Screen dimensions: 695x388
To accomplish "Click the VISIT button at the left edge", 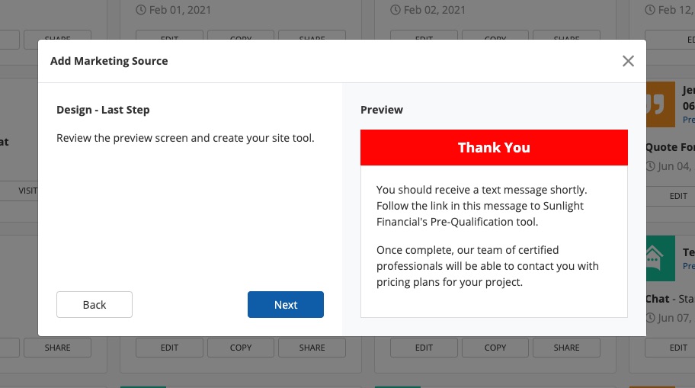I will click(x=27, y=191).
